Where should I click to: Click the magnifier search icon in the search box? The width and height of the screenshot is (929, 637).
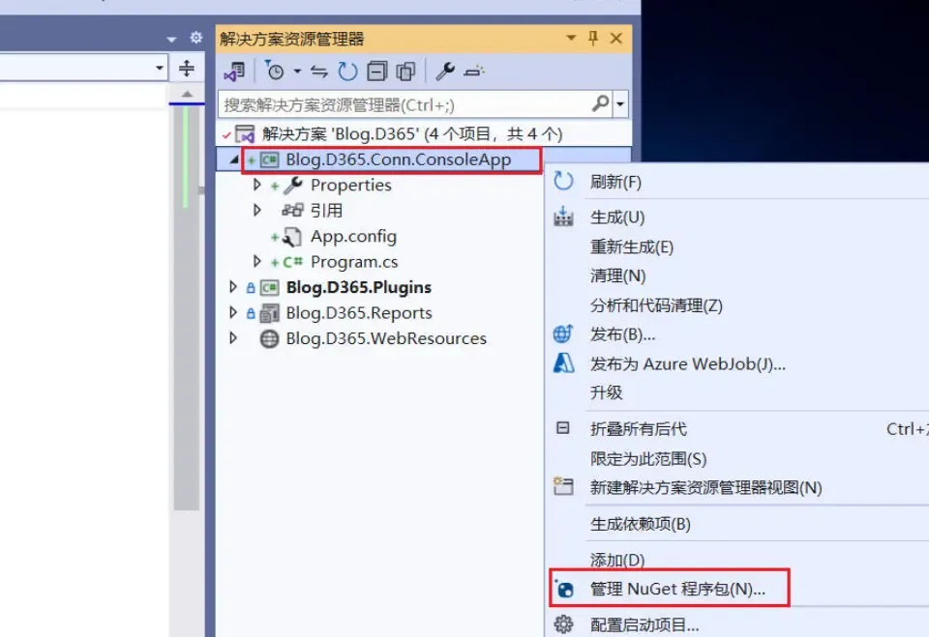click(x=600, y=104)
